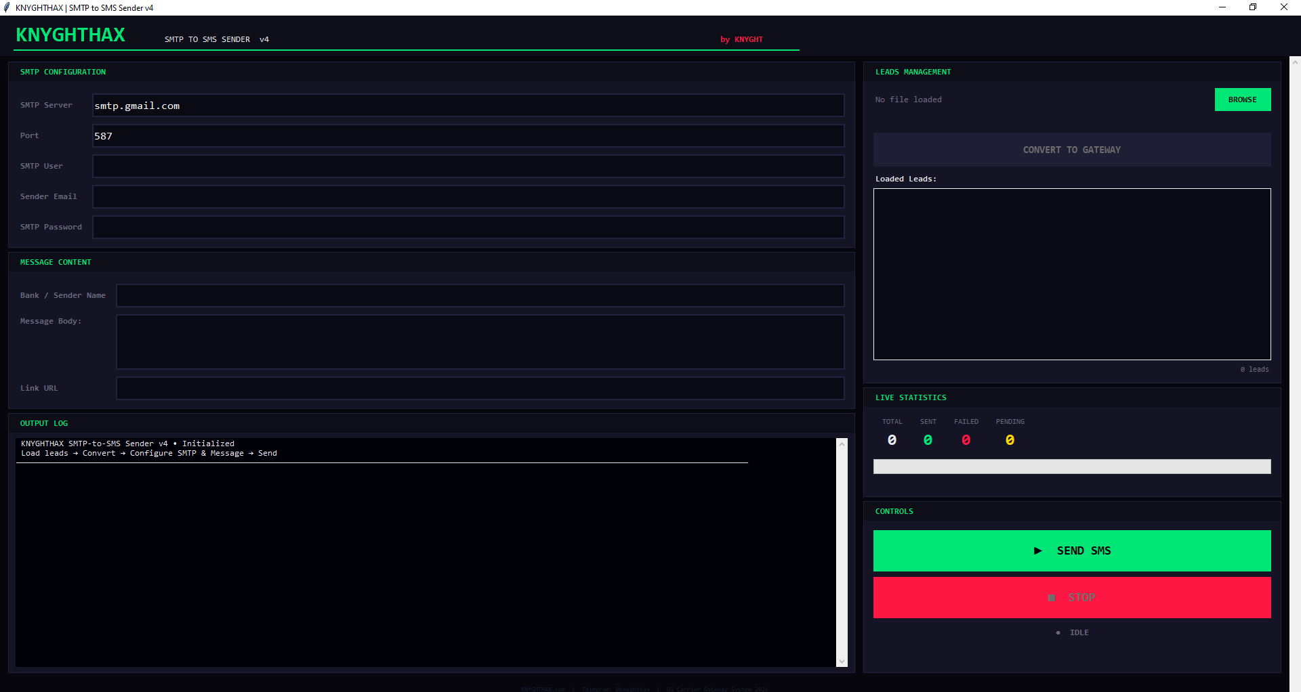Click the Sender Email input field
Screen dimensions: 1301x692
point(468,197)
